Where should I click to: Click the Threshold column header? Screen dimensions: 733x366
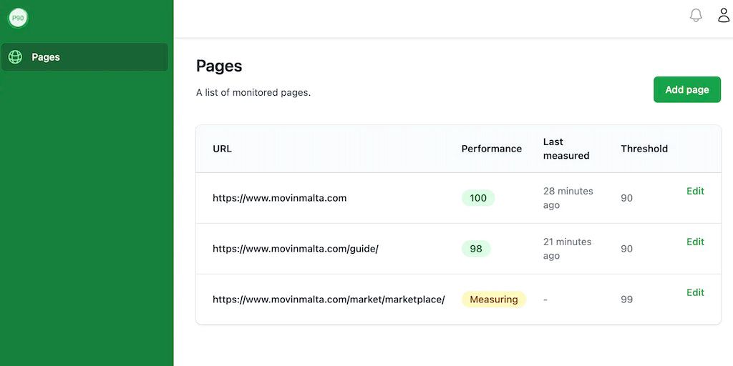[644, 149]
